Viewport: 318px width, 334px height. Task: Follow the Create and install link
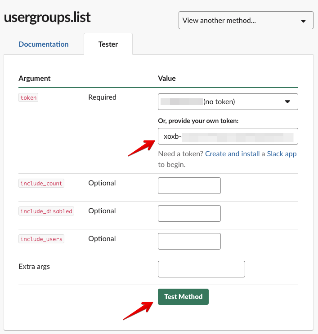click(232, 154)
